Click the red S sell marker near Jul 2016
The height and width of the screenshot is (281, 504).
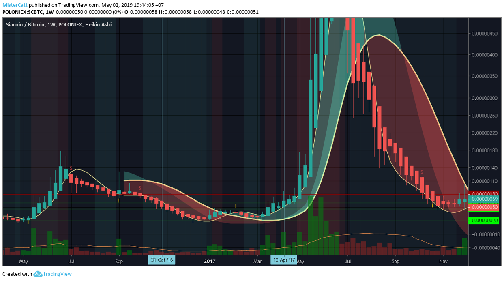click(71, 168)
